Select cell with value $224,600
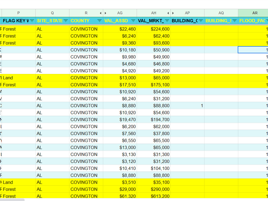Screen dimensions: 268x201 point(154,29)
